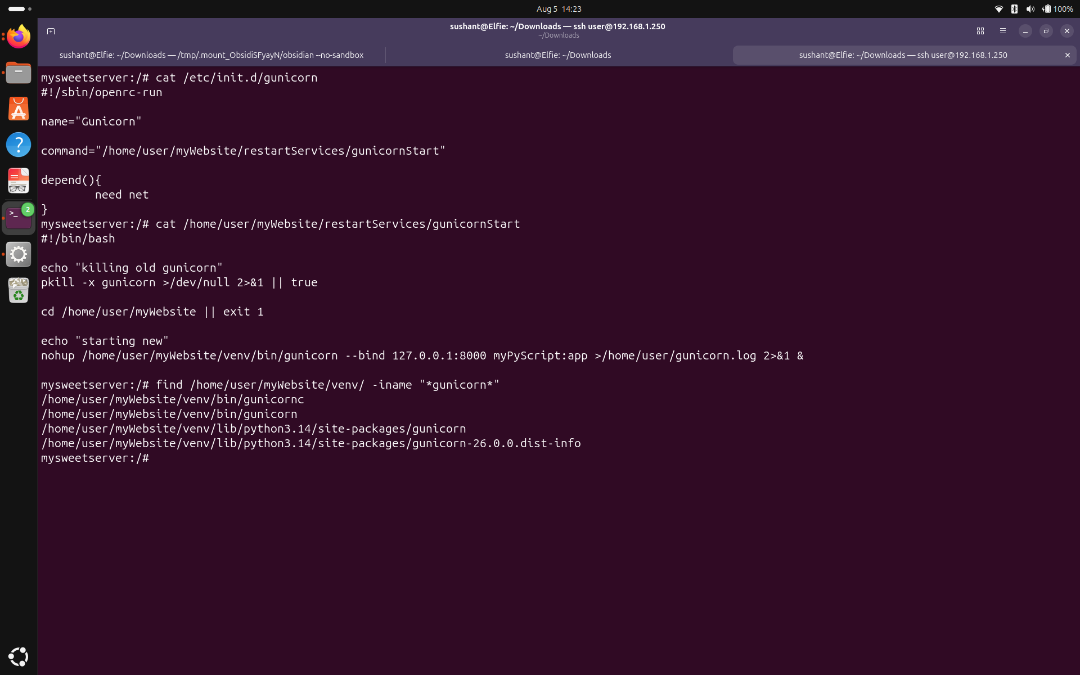
Task: Open the clock and calendar panel
Action: tap(559, 9)
